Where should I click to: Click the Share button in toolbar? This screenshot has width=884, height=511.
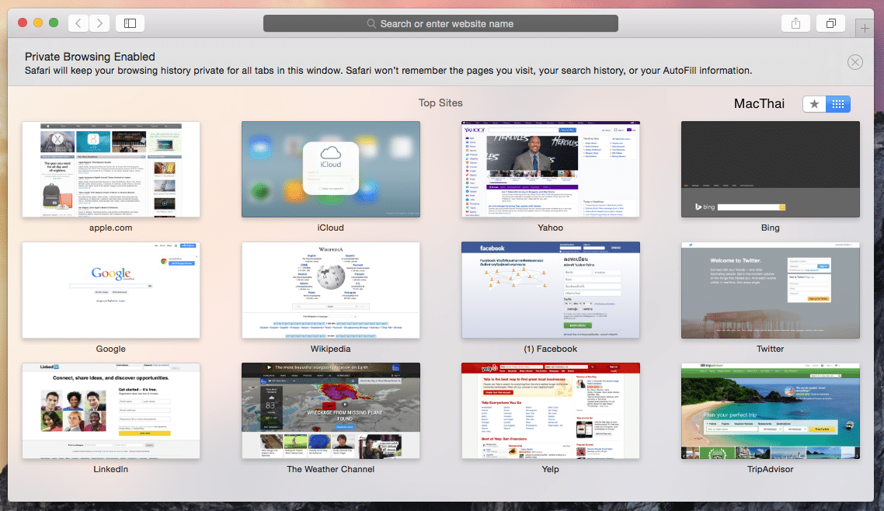click(795, 23)
